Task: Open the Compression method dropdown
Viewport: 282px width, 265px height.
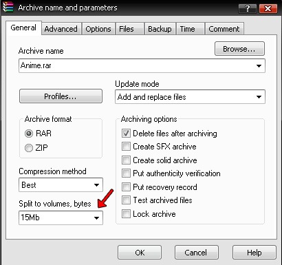Action: tap(61, 185)
